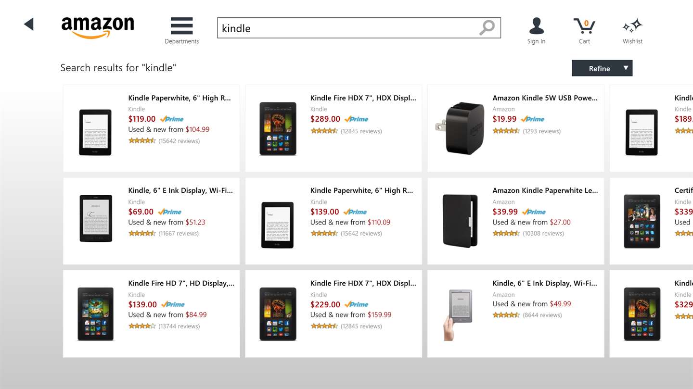Viewport: 693px width, 389px height.
Task: Go to the Amazon logo home
Action: (x=98, y=27)
